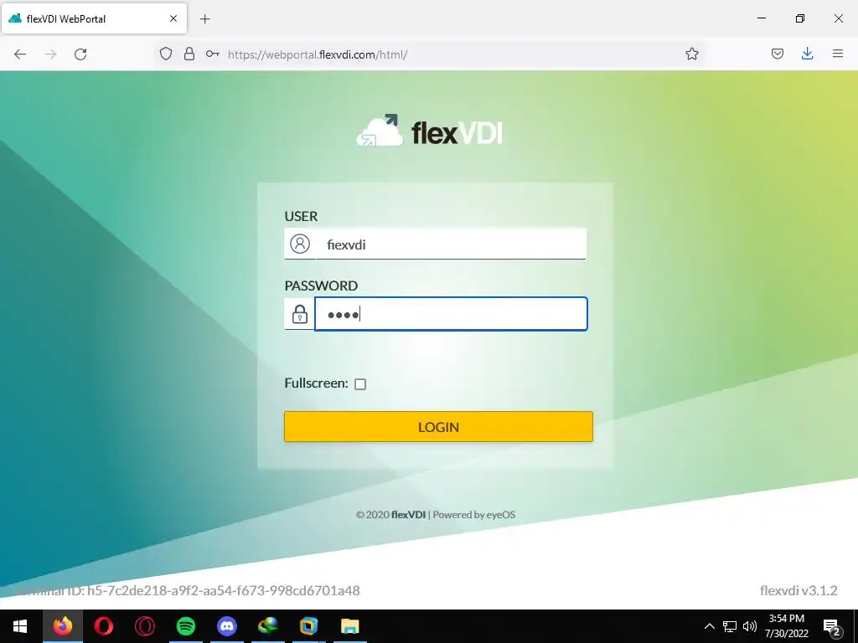Open the Firefox downloads panel
The width and height of the screenshot is (858, 643).
807,54
